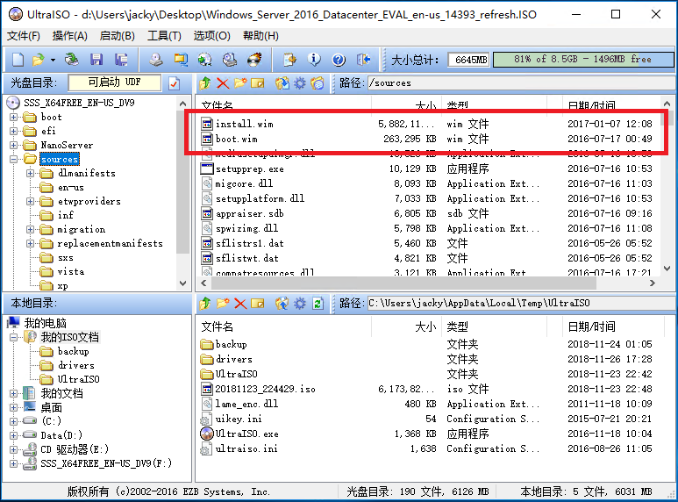Viewport: 678px width, 502px height.
Task: Sort local list by 类型 column header
Action: pos(495,326)
